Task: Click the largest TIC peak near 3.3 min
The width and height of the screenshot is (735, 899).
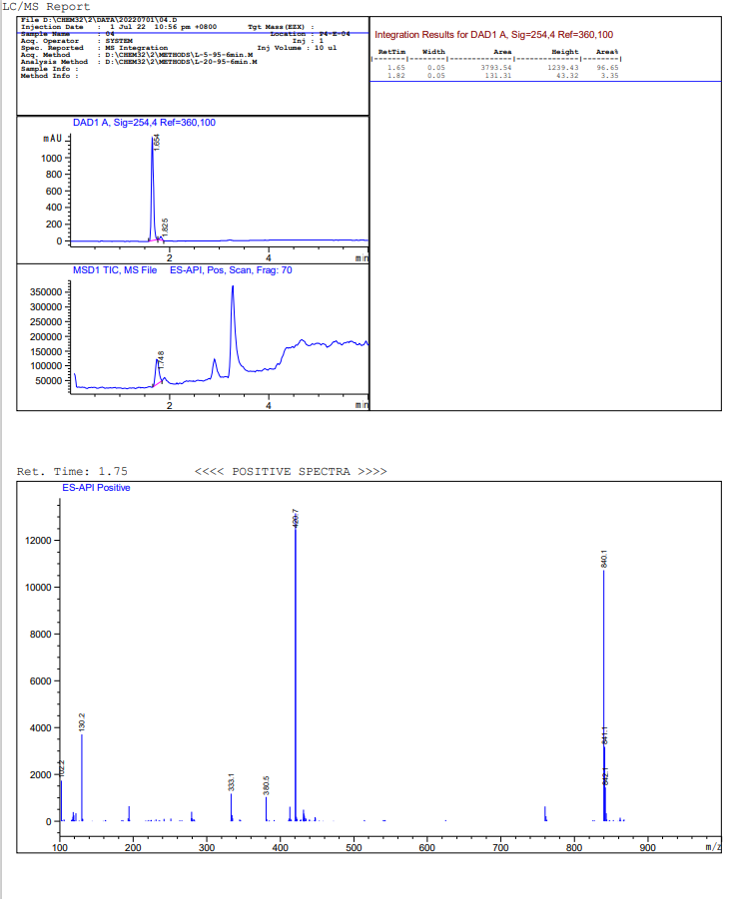Action: (x=233, y=288)
